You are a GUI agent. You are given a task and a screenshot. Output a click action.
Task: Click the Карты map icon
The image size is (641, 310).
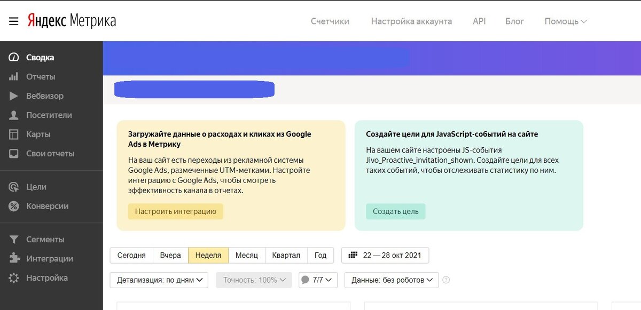(x=14, y=134)
